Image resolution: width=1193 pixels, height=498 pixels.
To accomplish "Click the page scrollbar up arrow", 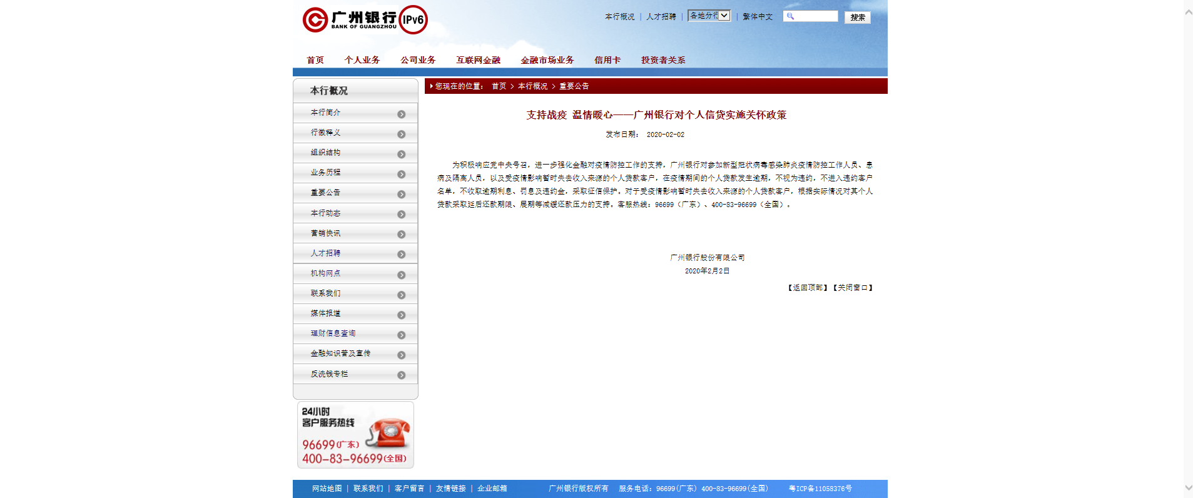I will (1188, 12).
